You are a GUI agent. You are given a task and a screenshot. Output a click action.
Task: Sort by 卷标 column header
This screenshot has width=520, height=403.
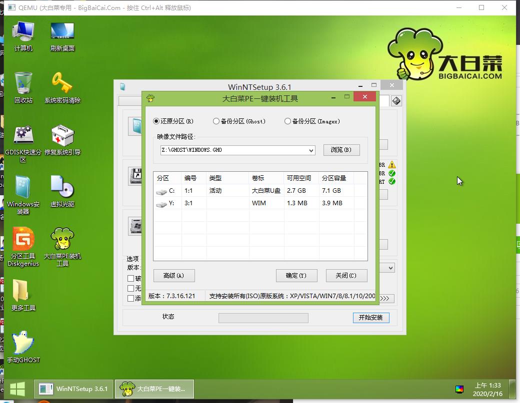pyautogui.click(x=266, y=178)
